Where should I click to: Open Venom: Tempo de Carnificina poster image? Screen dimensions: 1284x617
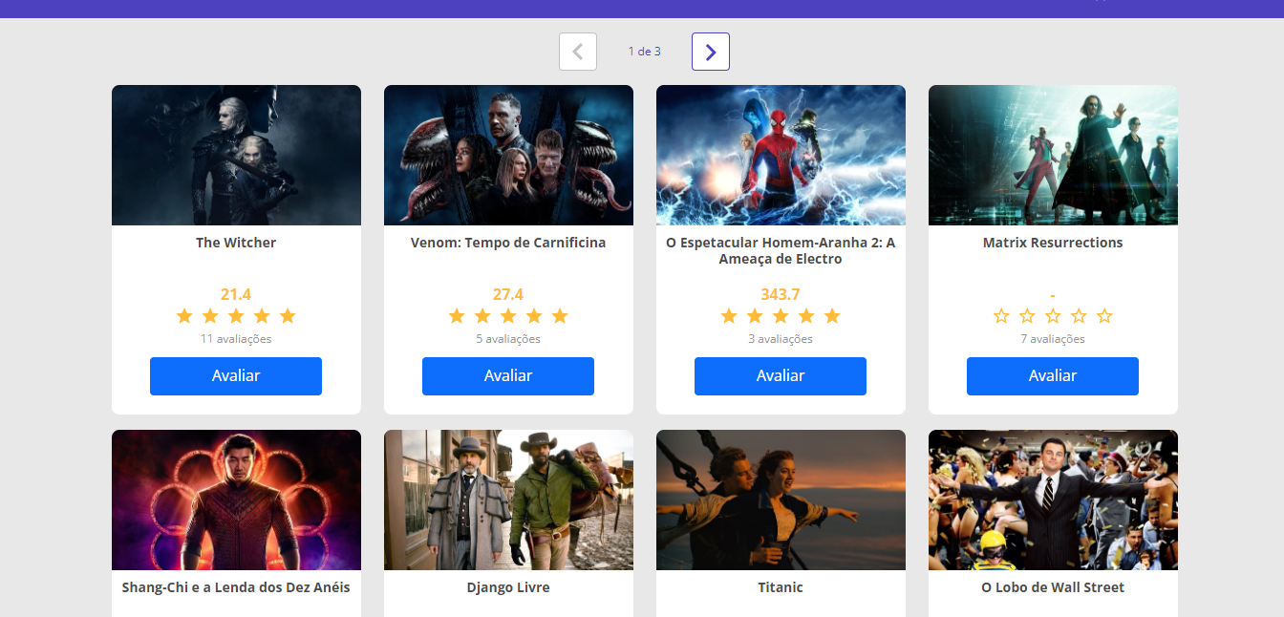pos(508,155)
